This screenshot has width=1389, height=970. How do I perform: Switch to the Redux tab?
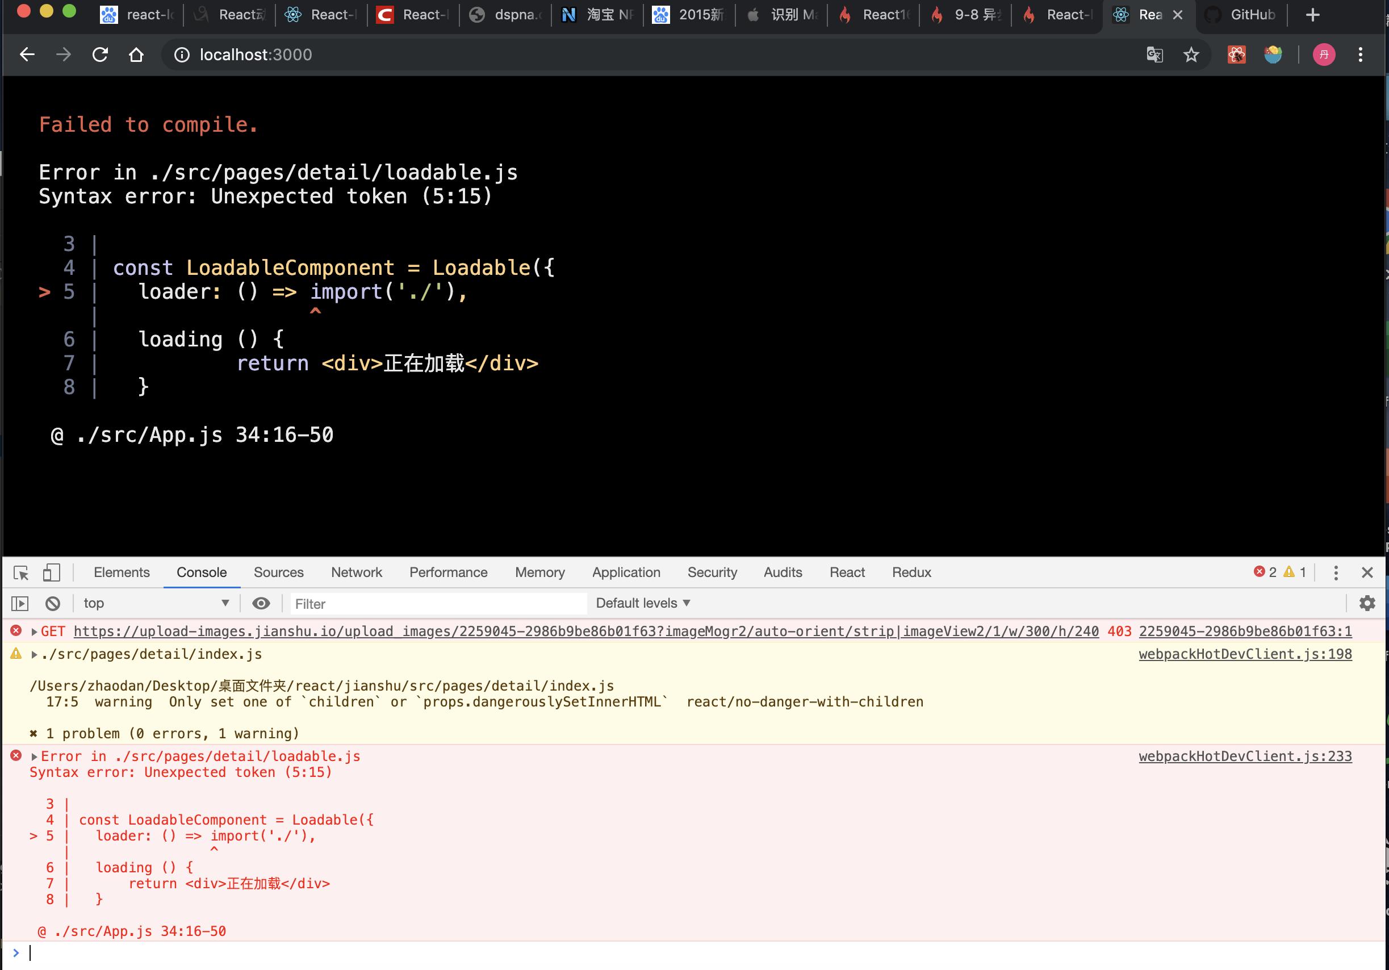tap(911, 572)
